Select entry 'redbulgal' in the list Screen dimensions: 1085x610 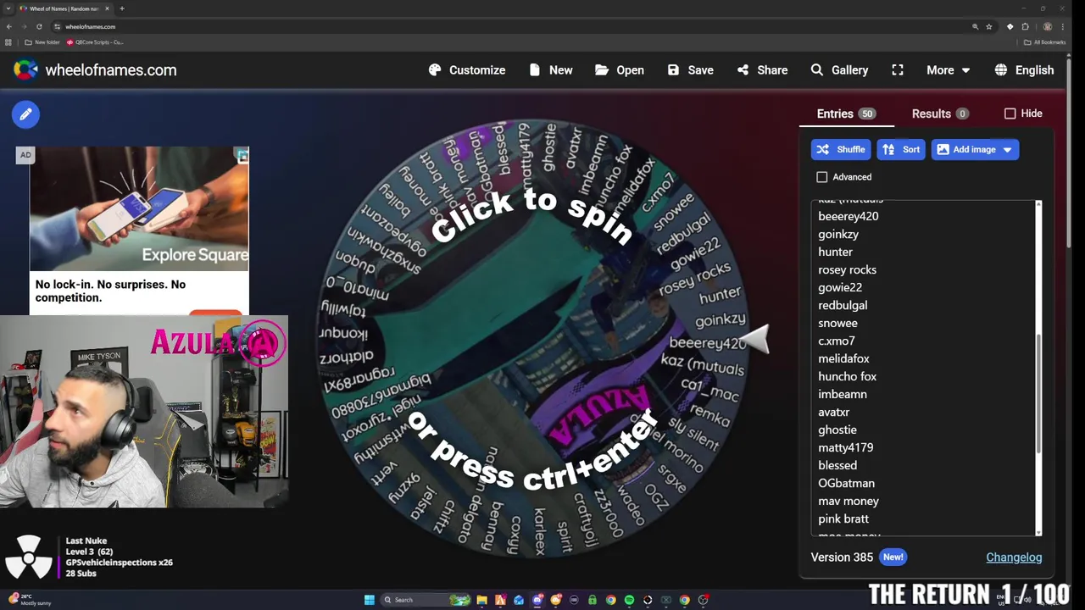tap(843, 305)
